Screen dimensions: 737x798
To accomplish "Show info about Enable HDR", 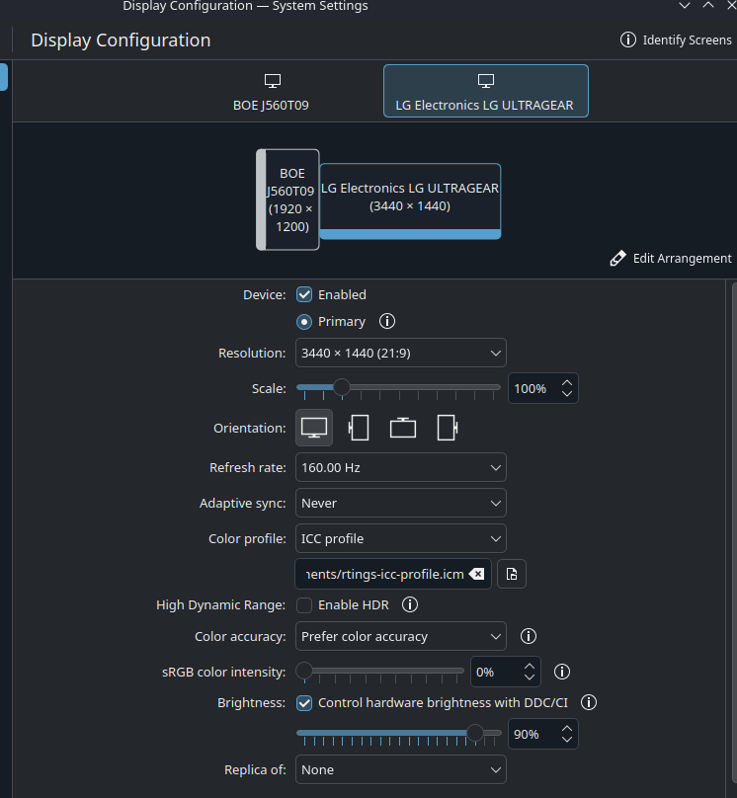I will click(410, 604).
